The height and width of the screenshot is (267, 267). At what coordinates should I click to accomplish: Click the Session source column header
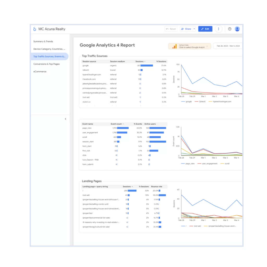[x=89, y=62]
